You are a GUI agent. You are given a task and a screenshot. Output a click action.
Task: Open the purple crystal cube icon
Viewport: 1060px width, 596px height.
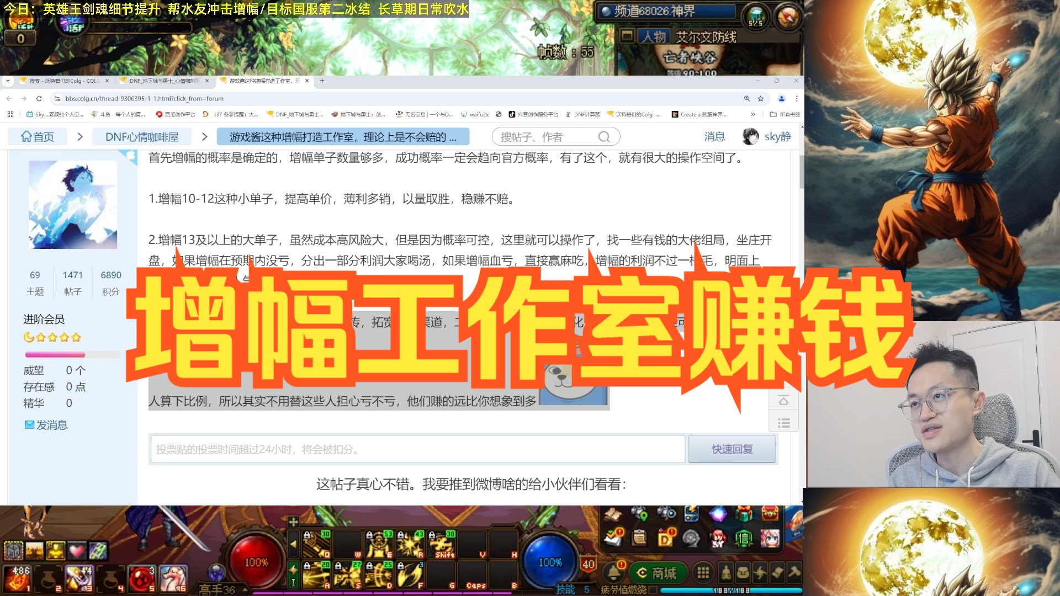[718, 514]
